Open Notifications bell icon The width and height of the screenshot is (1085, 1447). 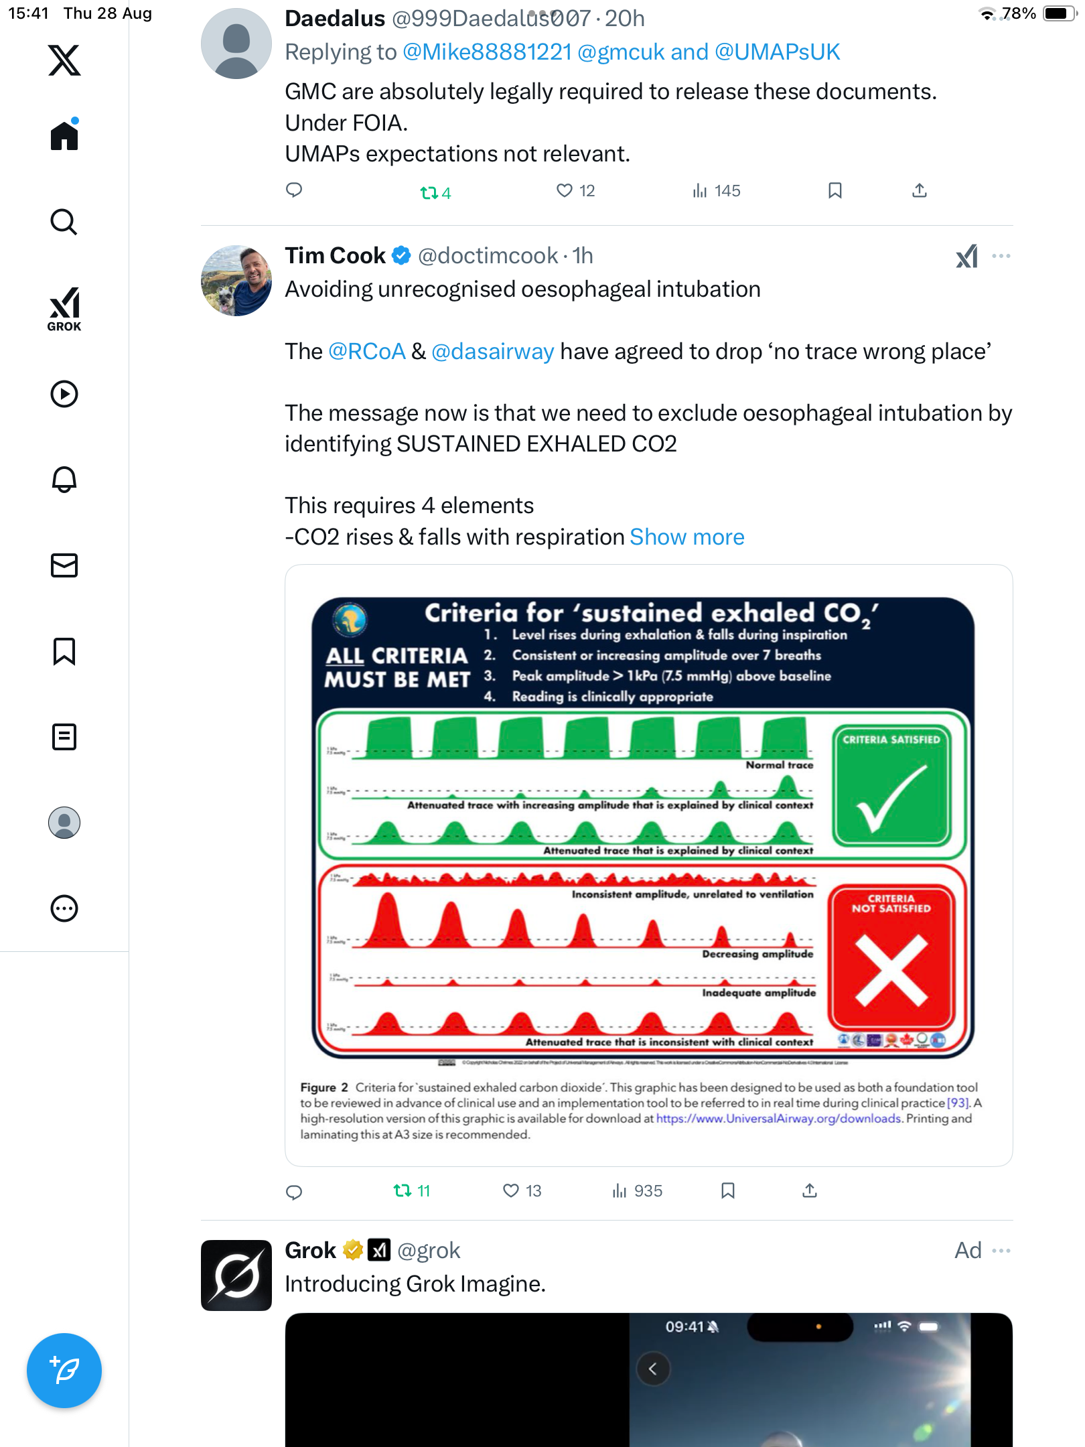[64, 479]
